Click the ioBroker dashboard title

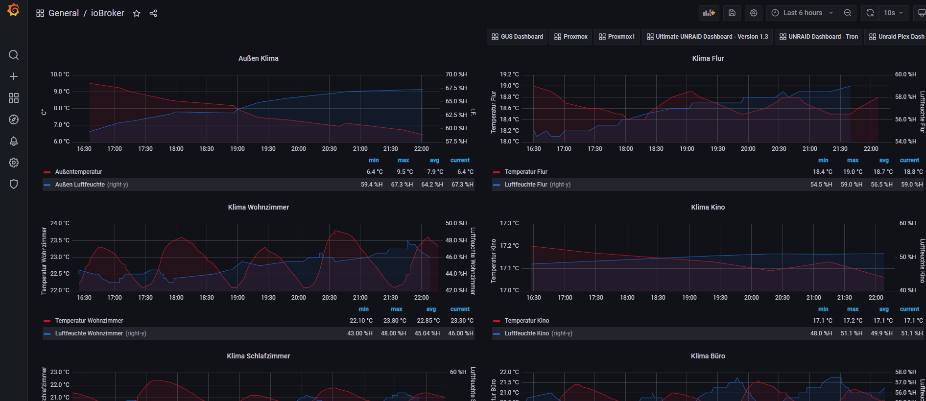point(108,13)
